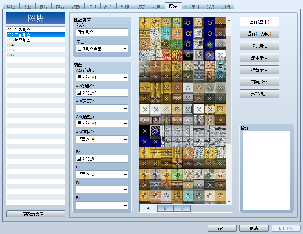Toggle the olive sunburst carpet tile's circle

click(x=166, y=23)
